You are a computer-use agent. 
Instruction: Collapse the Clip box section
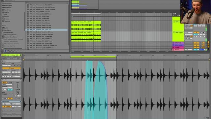coord(20,61)
